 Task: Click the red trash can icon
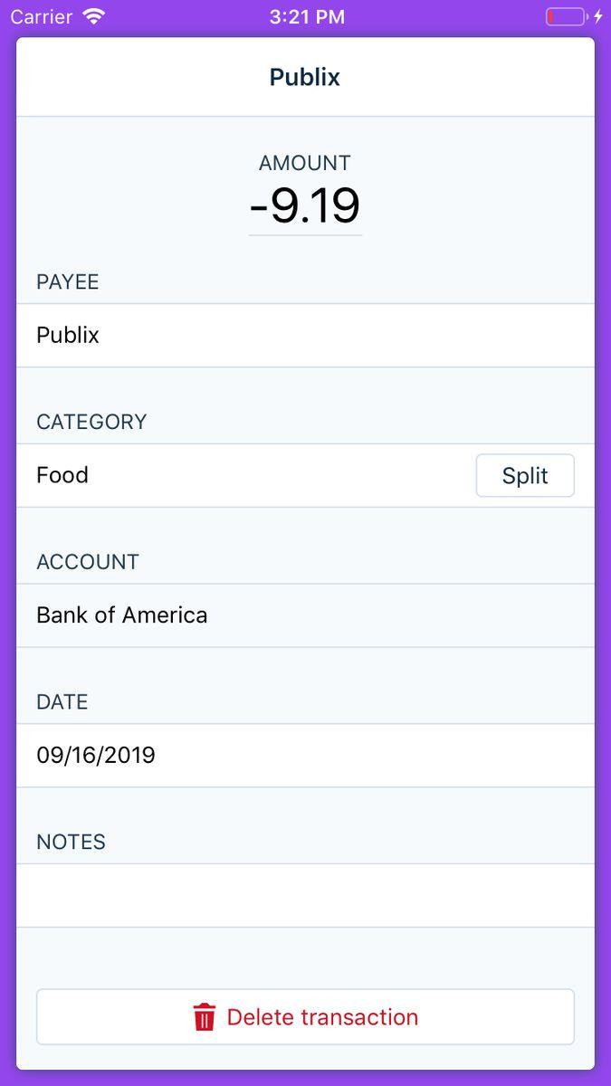(x=205, y=1017)
